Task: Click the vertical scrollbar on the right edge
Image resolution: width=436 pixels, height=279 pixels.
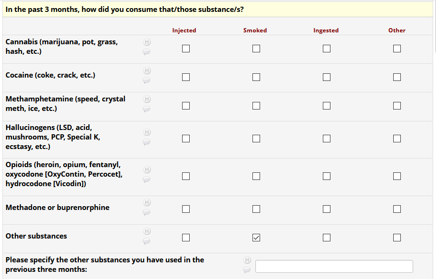Action: click(435, 29)
